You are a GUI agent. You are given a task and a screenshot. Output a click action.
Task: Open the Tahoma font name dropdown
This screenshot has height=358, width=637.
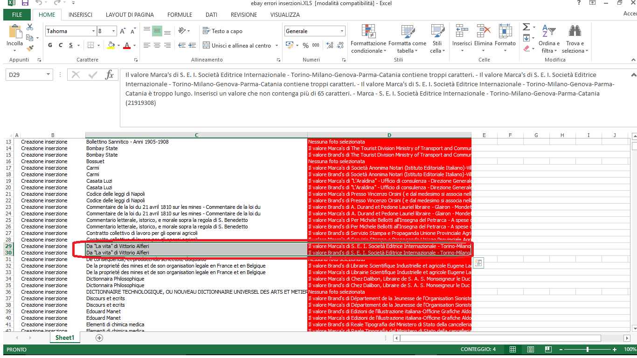coord(93,31)
